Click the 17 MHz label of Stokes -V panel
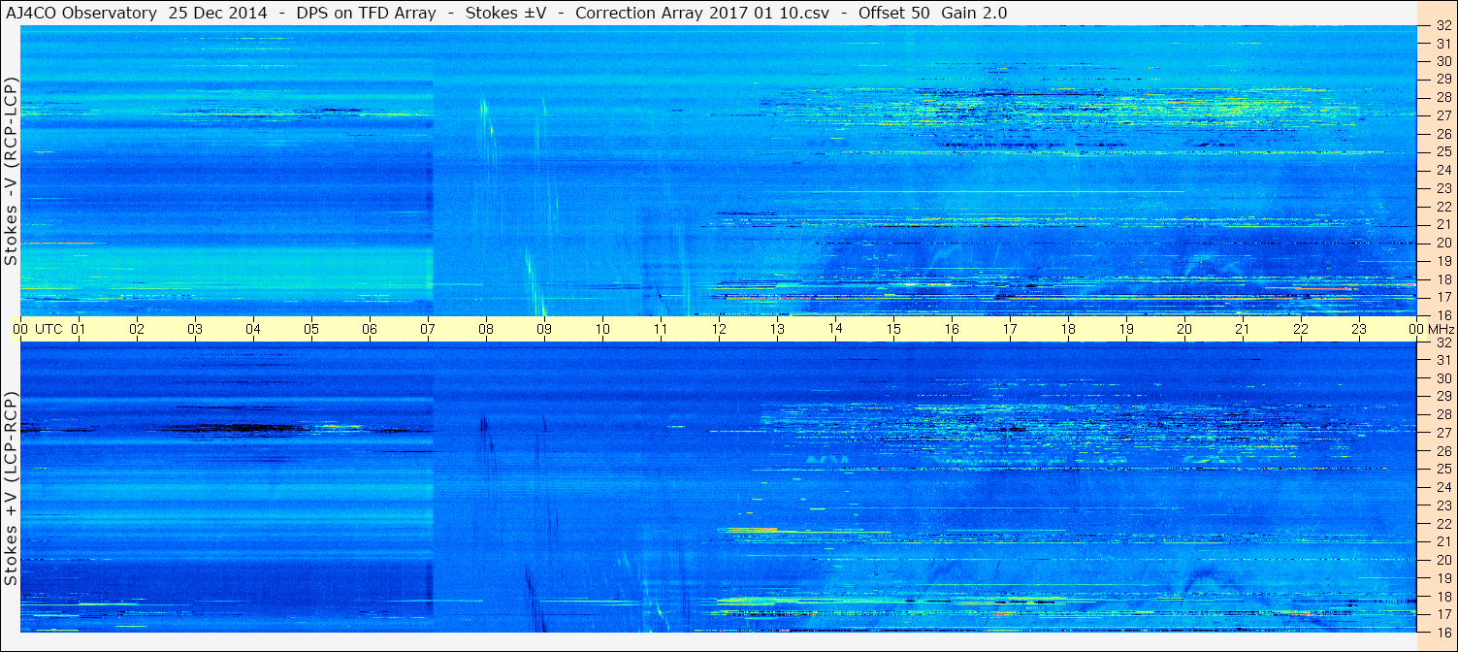This screenshot has width=1458, height=652. point(1442,297)
